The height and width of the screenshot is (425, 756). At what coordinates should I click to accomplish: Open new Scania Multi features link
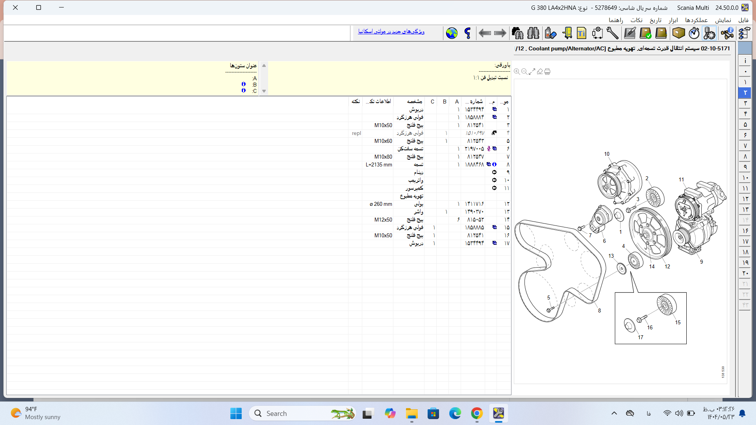click(391, 31)
